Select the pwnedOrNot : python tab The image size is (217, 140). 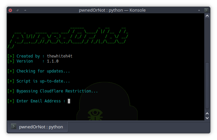(x=38, y=127)
